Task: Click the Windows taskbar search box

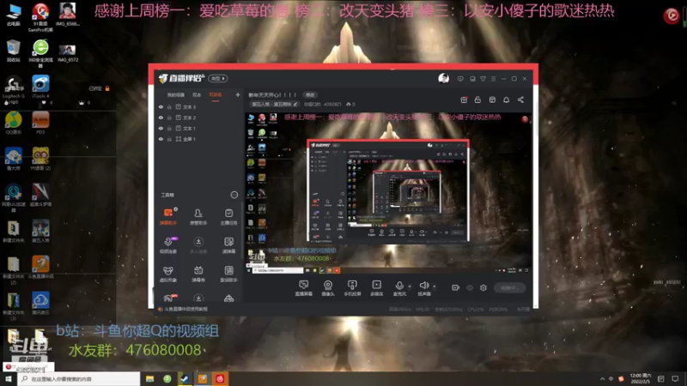Action: point(79,379)
